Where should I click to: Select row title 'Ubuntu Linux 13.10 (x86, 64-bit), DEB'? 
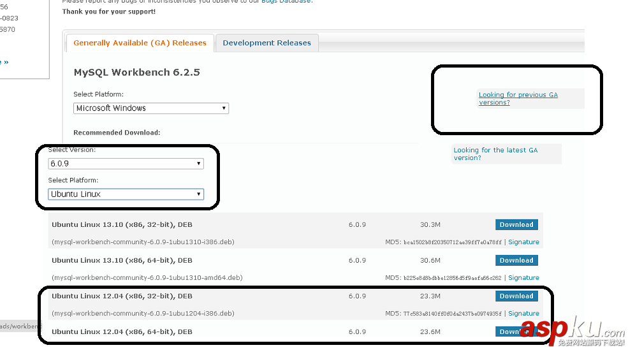pos(122,260)
